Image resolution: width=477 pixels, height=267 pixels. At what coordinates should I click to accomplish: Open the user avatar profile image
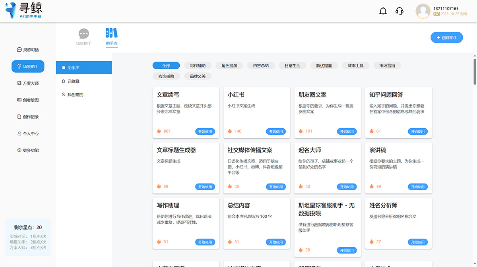tap(422, 11)
